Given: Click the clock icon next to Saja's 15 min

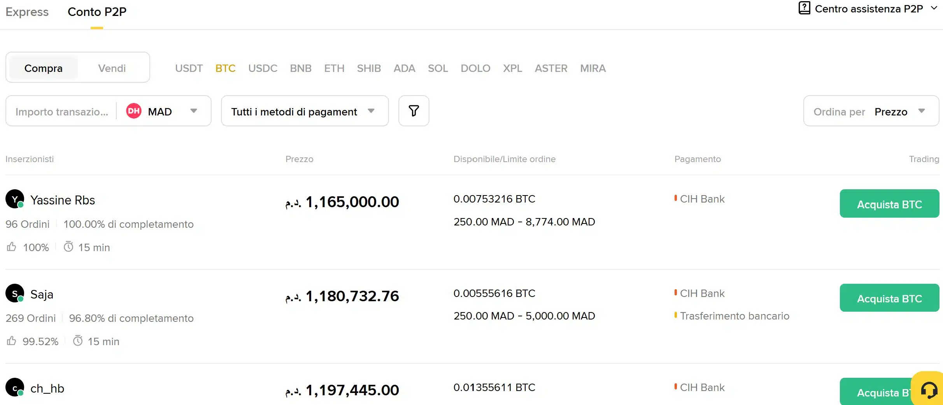Looking at the screenshot, I should 79,341.
